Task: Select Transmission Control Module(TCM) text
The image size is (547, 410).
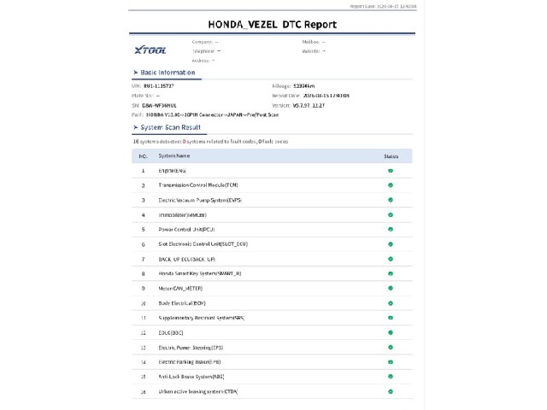Action: (198, 185)
